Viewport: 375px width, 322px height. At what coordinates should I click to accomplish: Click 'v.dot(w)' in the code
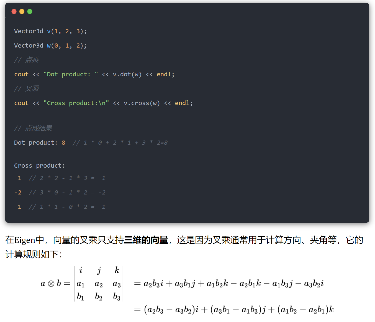[x=127, y=74]
